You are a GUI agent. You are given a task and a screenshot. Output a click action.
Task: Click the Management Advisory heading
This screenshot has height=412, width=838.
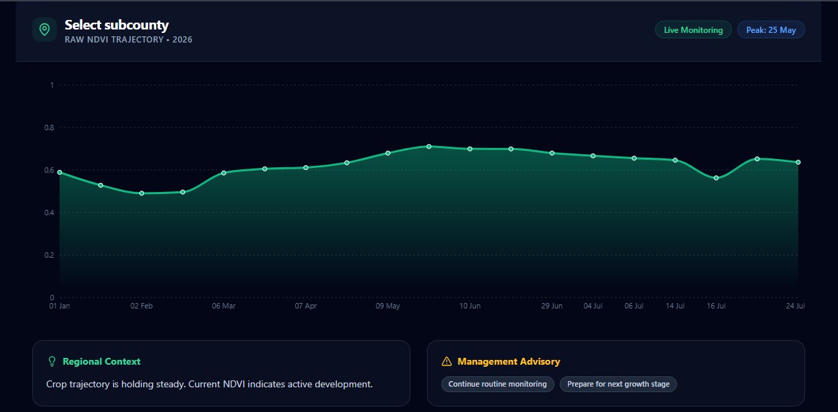[x=509, y=361]
